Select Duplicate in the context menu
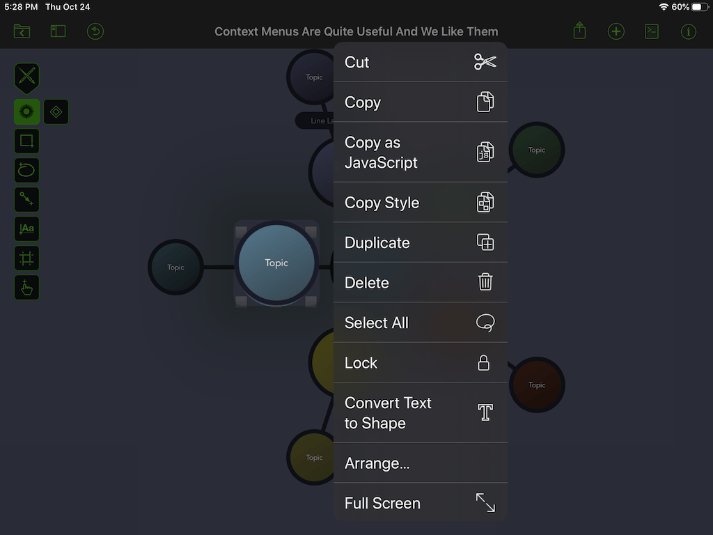 pos(420,242)
